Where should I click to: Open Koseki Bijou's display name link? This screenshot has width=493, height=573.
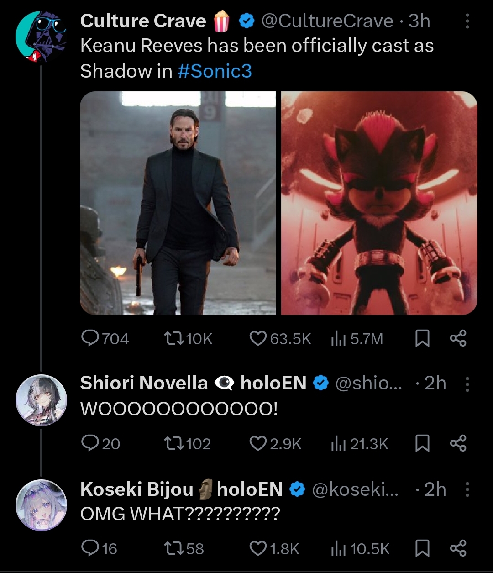[137, 489]
